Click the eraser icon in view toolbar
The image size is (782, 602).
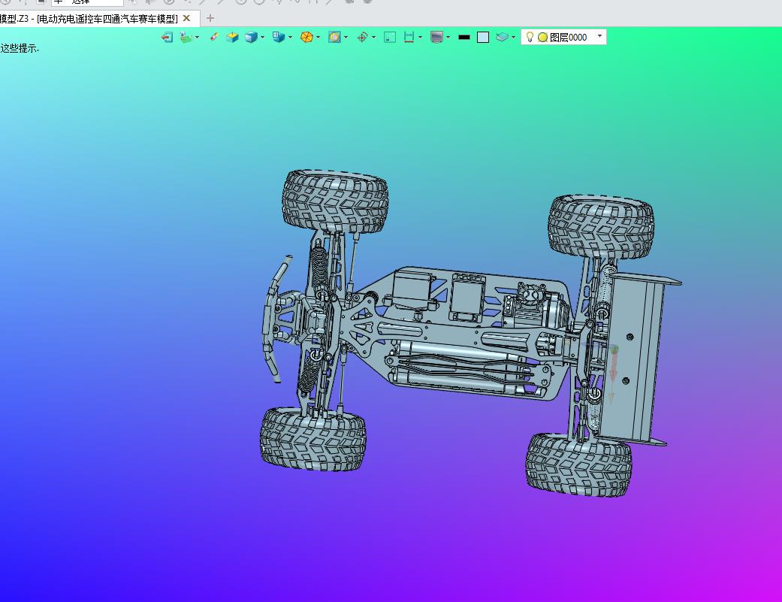point(214,37)
